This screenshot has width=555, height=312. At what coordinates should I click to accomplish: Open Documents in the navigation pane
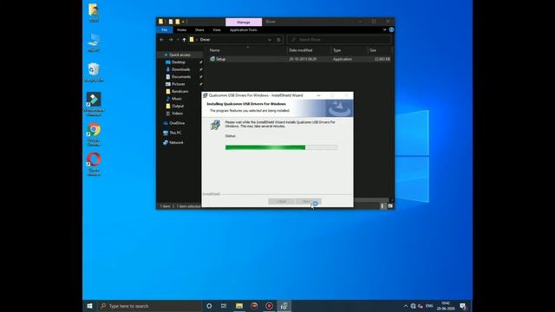[x=181, y=77]
